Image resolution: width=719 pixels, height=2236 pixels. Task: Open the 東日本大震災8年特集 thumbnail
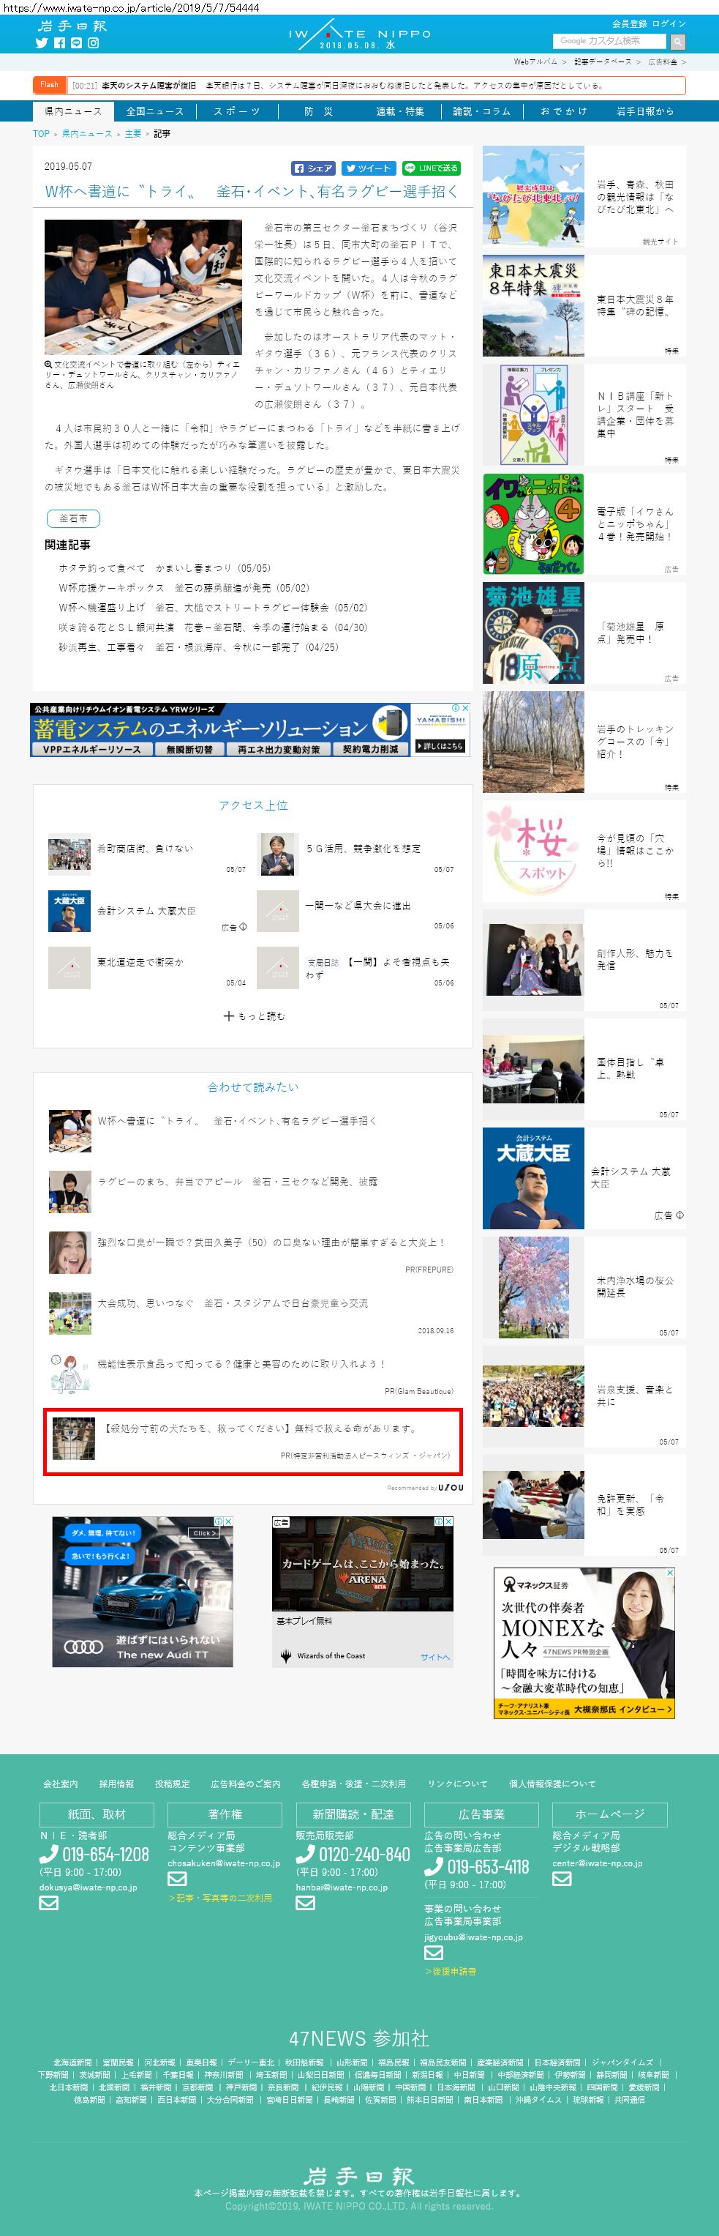coord(532,305)
